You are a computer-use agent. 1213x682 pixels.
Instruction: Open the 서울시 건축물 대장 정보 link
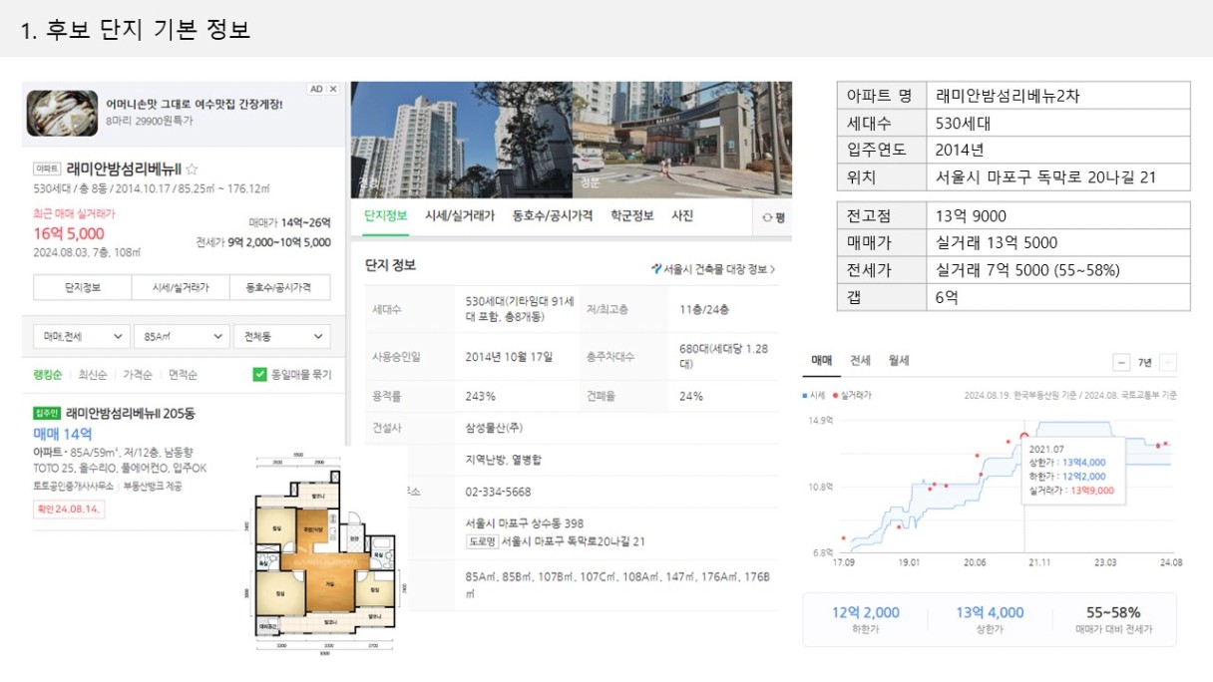tap(713, 269)
